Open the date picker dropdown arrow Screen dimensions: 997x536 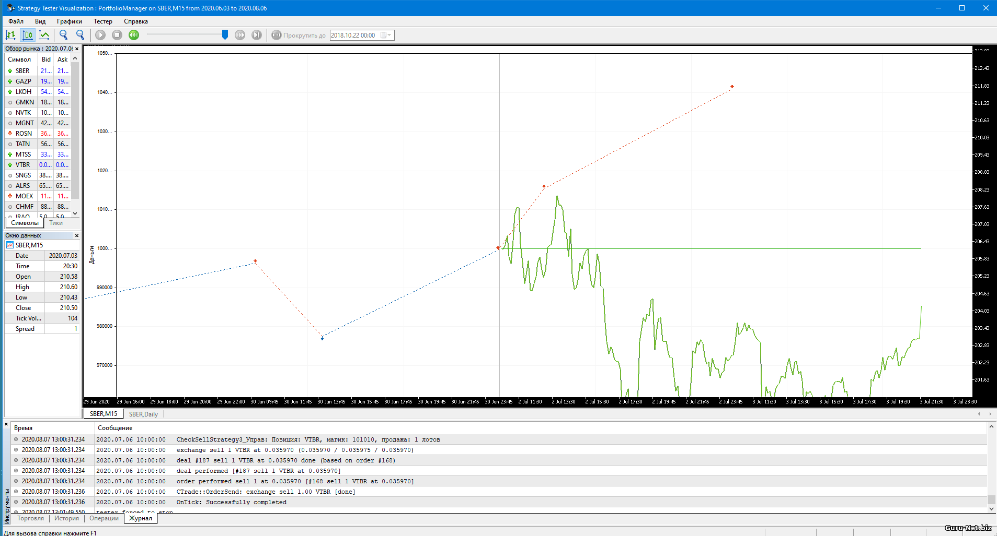[389, 35]
